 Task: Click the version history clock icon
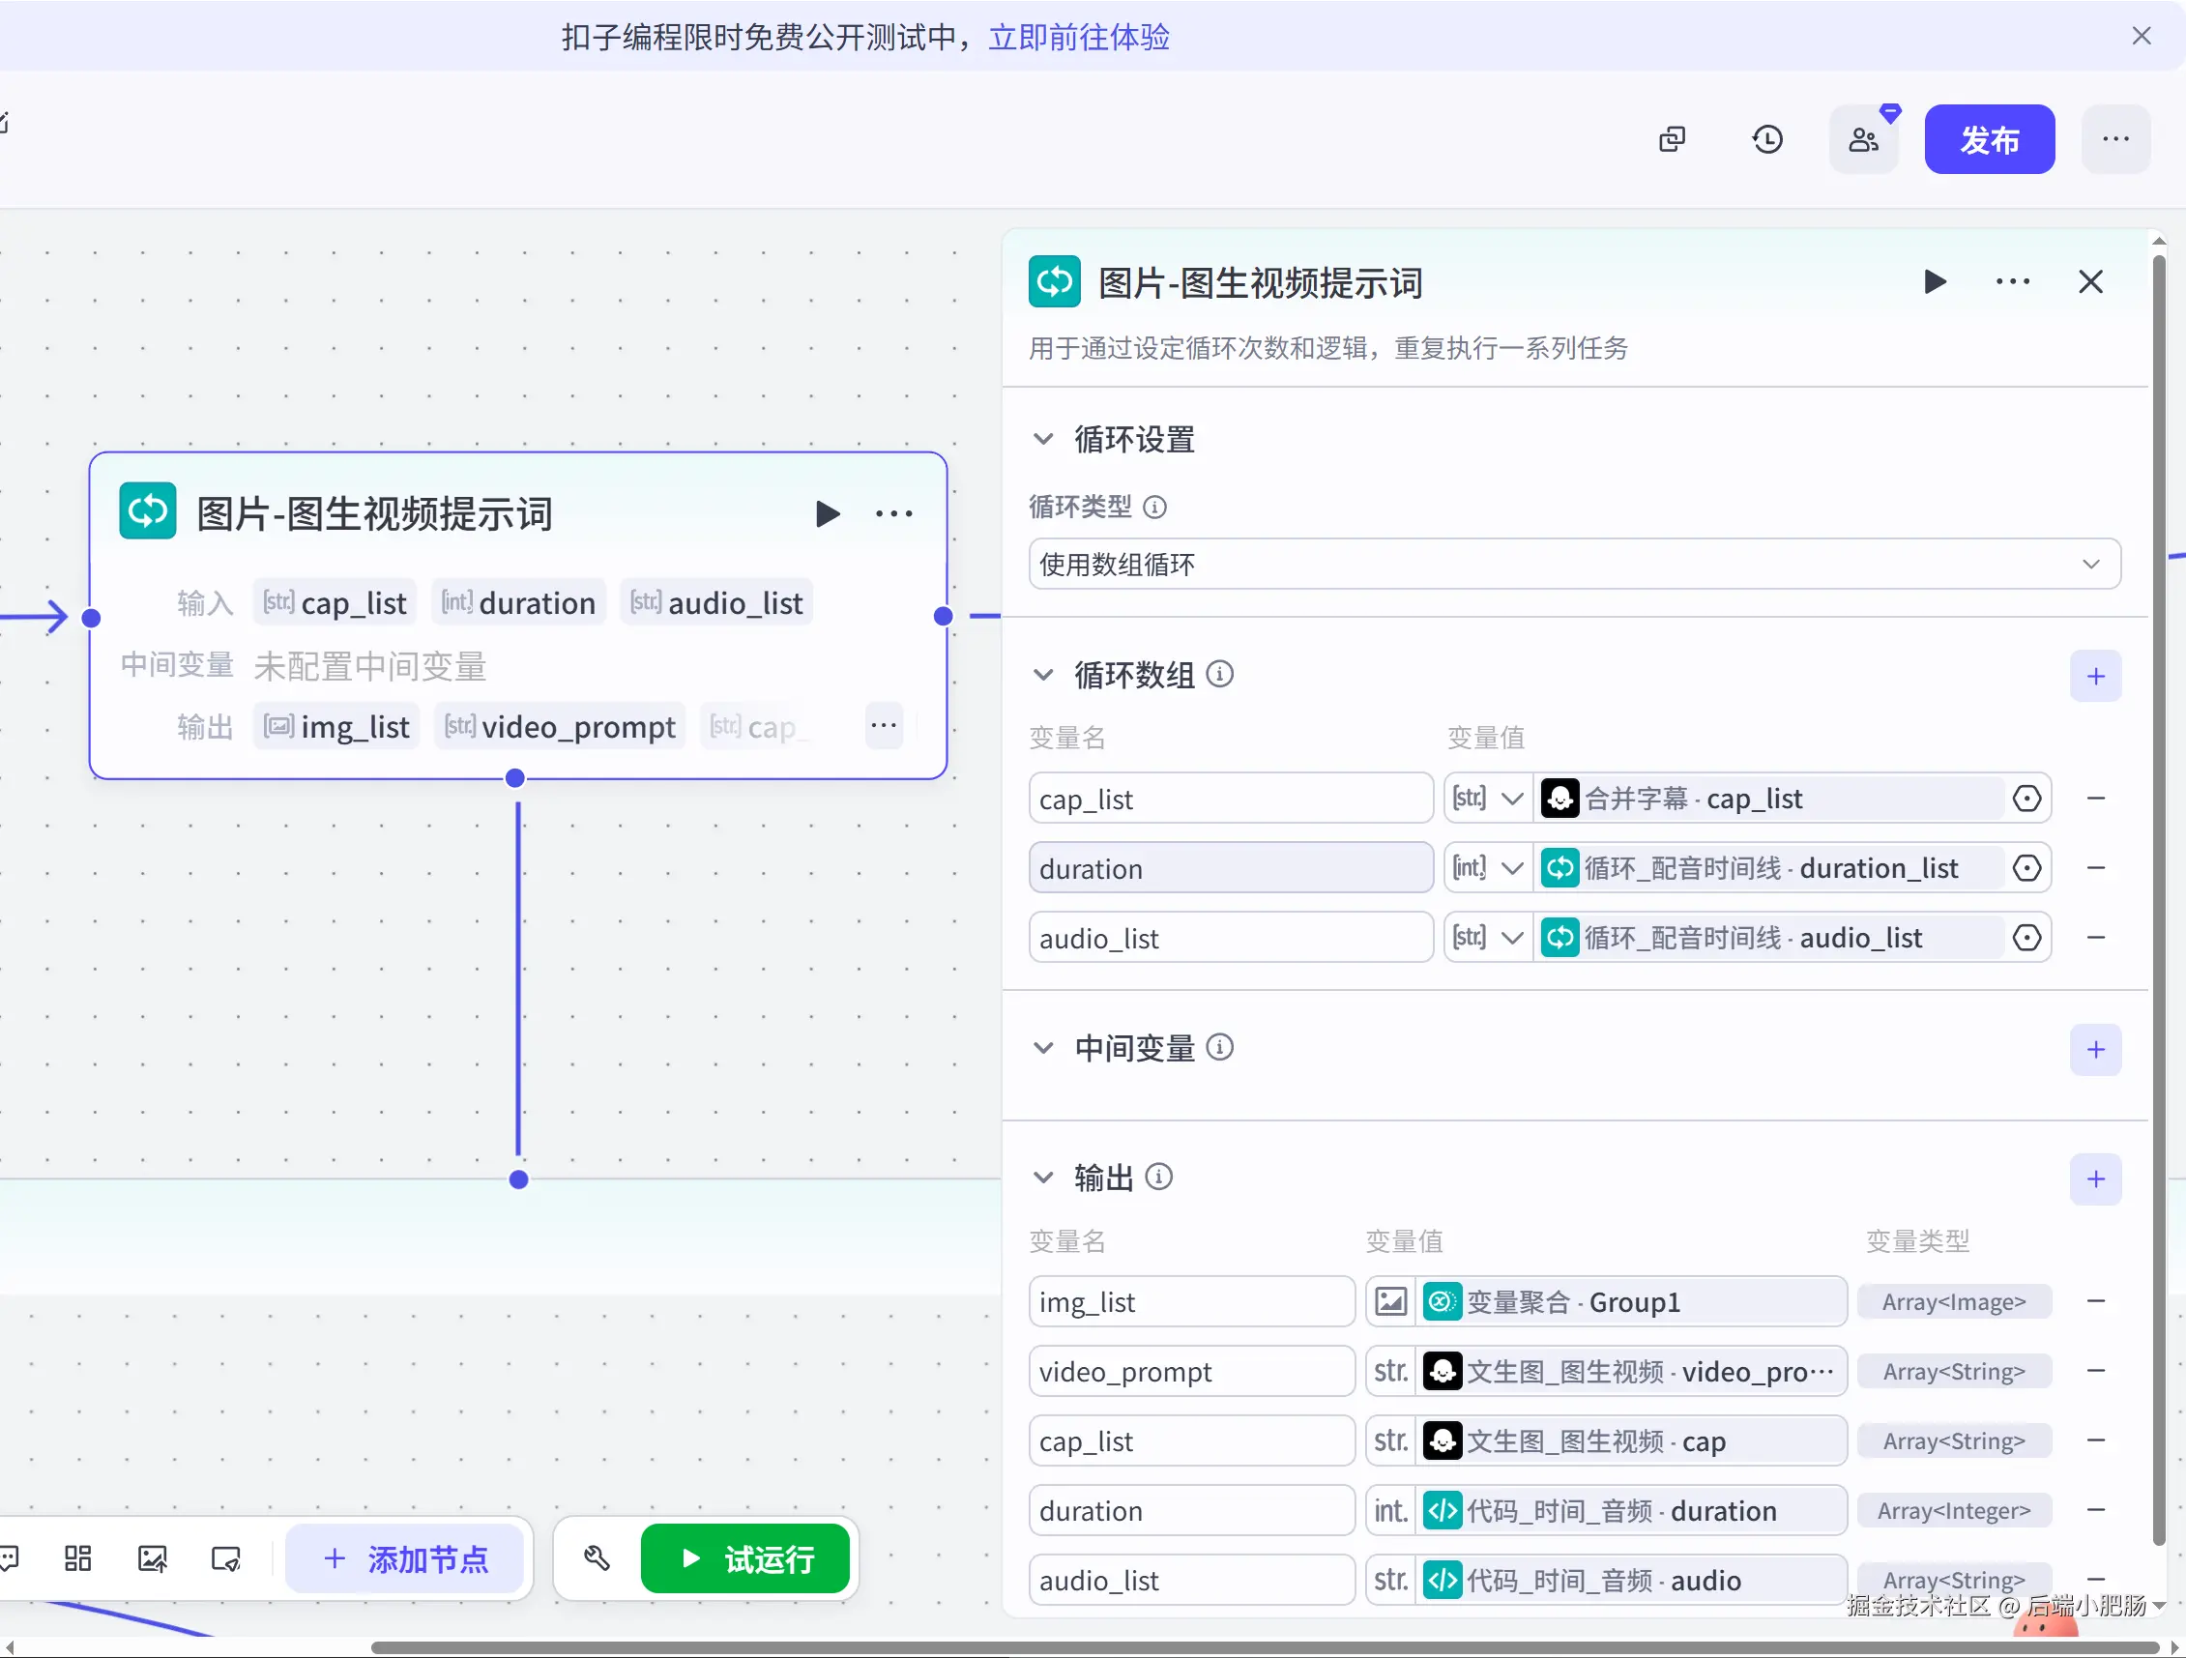(1766, 139)
